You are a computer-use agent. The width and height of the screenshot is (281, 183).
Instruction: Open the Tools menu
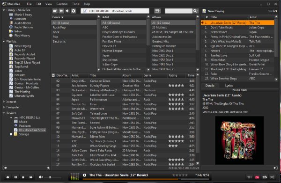pos(75,4)
